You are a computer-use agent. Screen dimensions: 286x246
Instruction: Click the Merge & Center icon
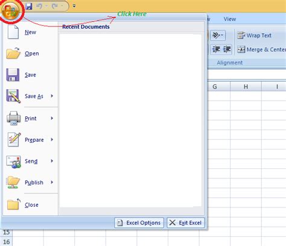[241, 49]
